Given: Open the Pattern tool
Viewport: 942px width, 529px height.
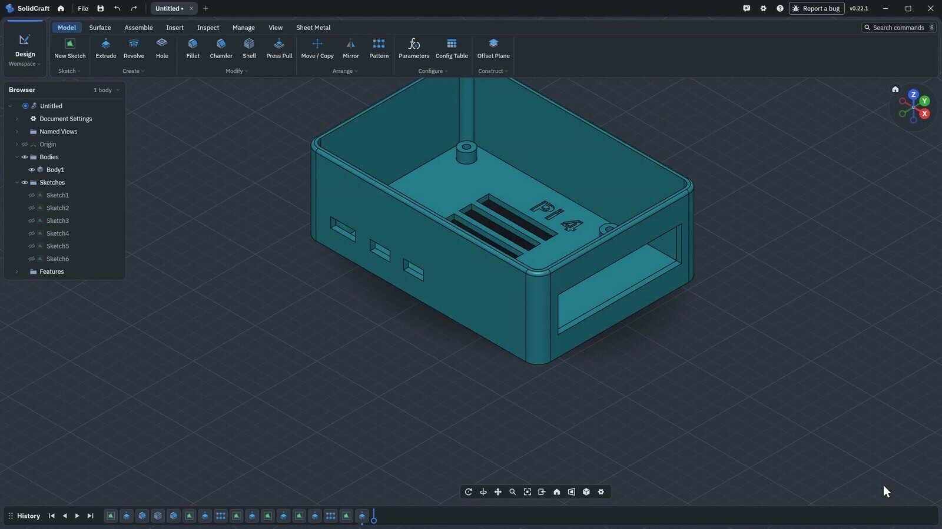Looking at the screenshot, I should (379, 49).
